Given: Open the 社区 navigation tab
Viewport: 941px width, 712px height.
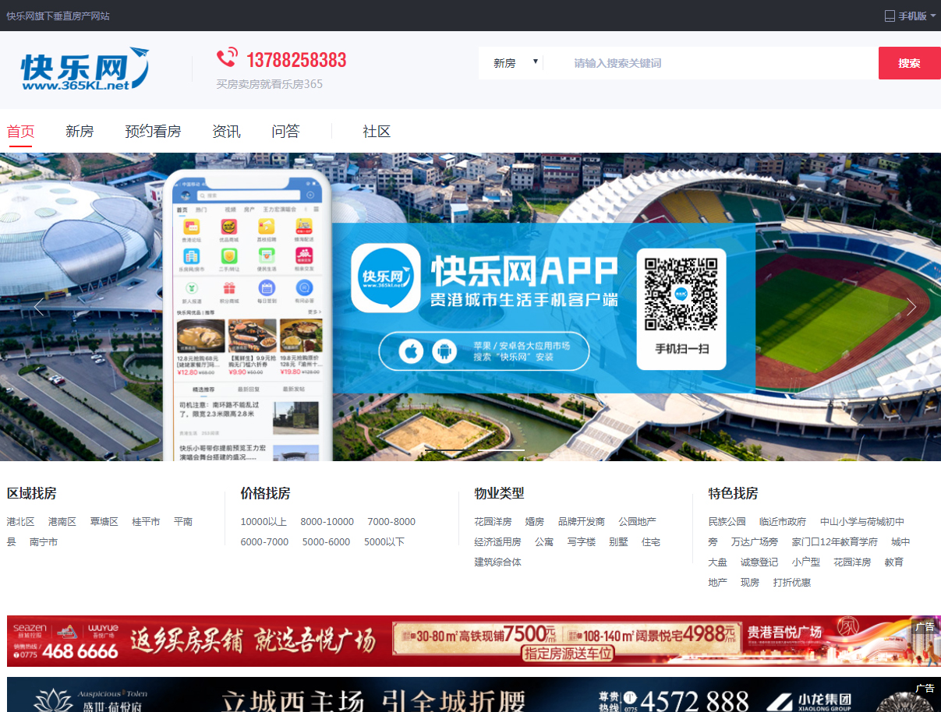Looking at the screenshot, I should pos(377,132).
